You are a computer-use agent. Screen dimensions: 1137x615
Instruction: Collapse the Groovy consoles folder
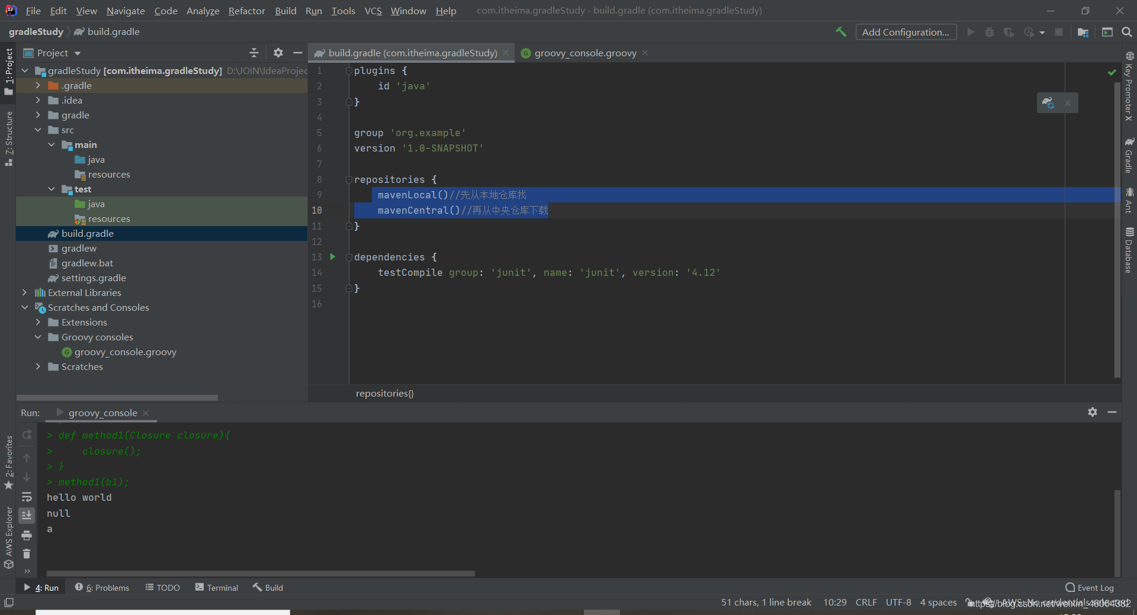(x=38, y=337)
